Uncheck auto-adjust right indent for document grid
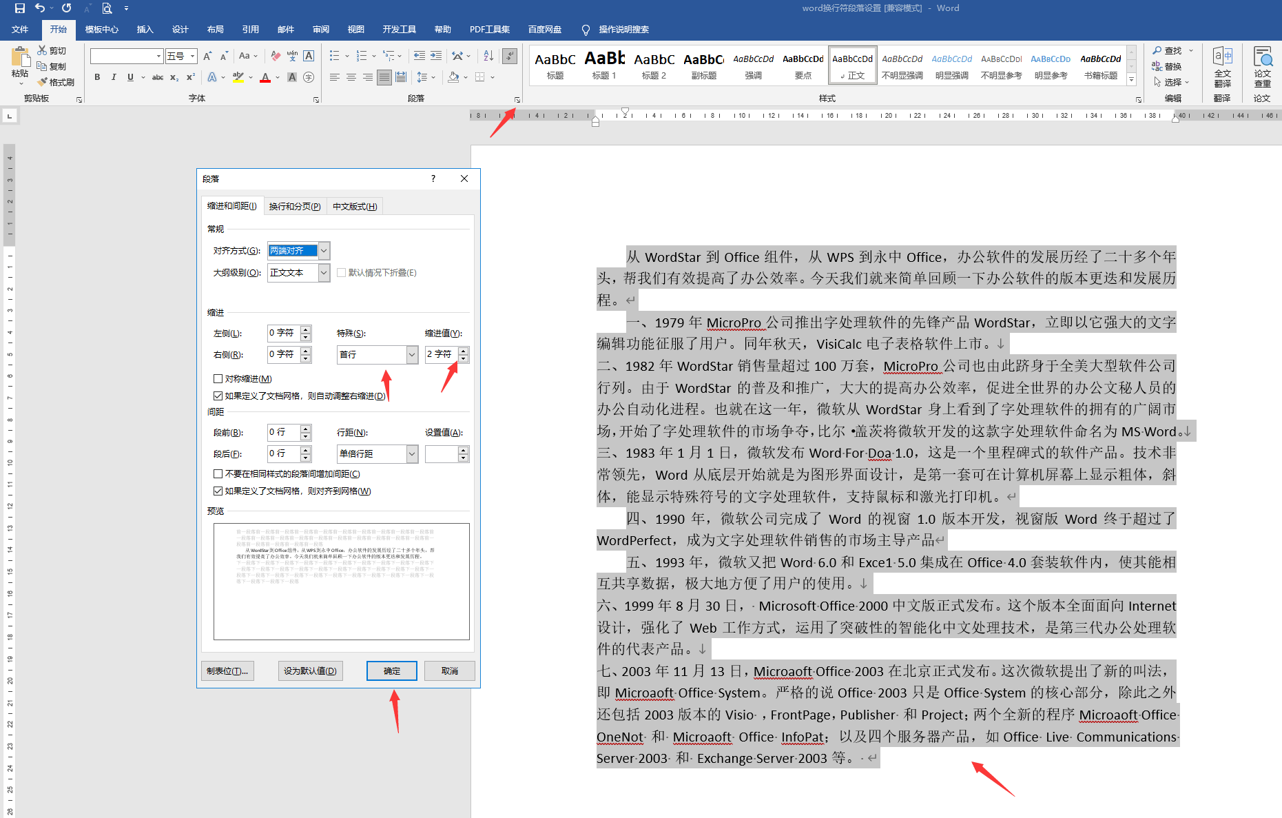This screenshot has width=1282, height=818. point(218,396)
